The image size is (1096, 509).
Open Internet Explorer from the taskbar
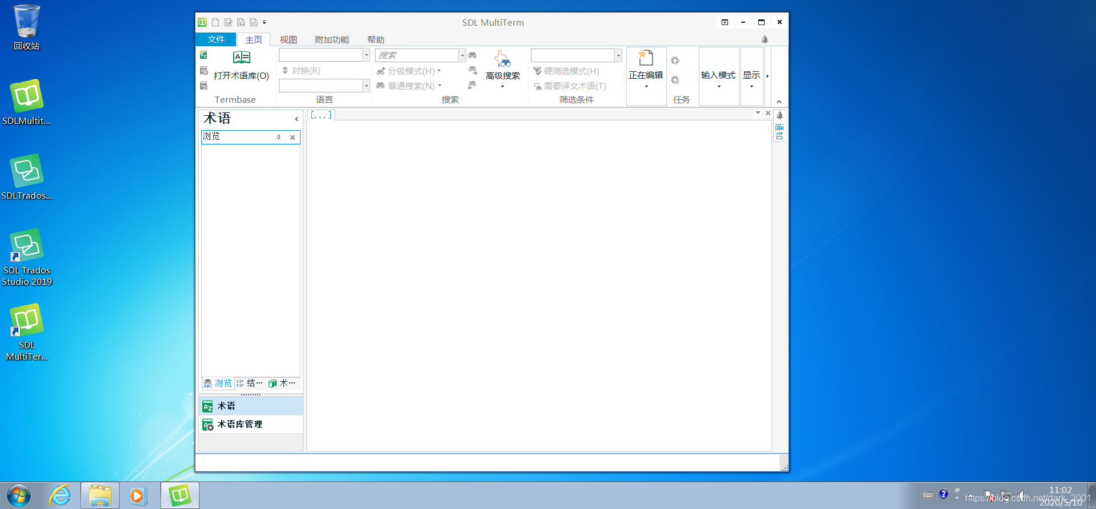point(59,495)
